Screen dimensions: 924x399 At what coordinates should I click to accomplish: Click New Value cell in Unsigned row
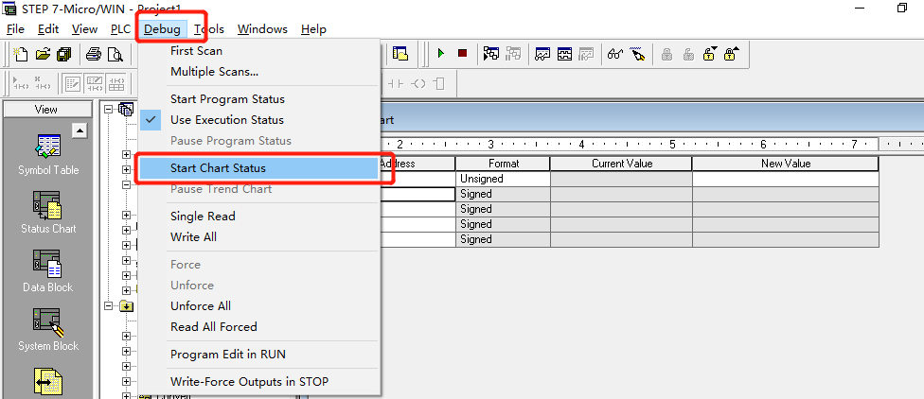(786, 179)
